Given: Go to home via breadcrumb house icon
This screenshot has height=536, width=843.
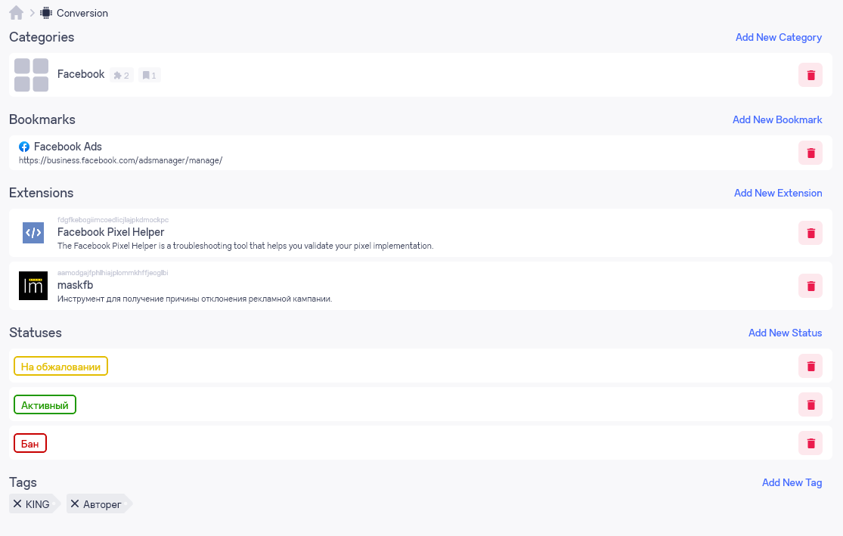Looking at the screenshot, I should click(x=16, y=12).
